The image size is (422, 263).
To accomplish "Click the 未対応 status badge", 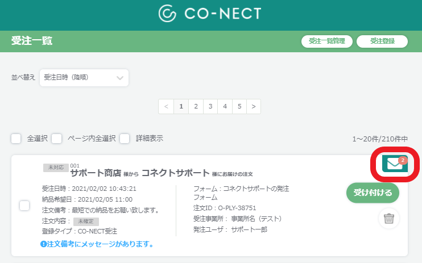I will 56,168.
